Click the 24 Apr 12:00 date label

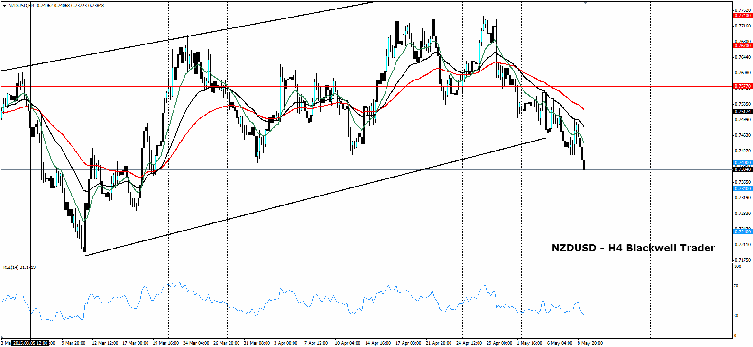(x=469, y=343)
